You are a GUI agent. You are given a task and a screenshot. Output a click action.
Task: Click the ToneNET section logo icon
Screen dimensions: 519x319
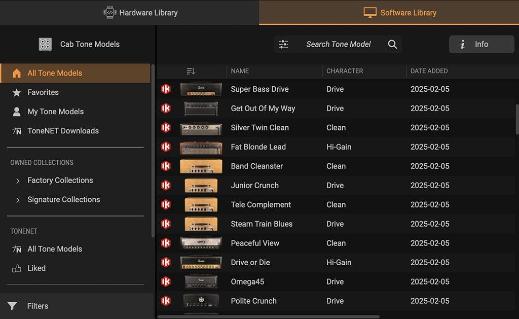(17, 249)
